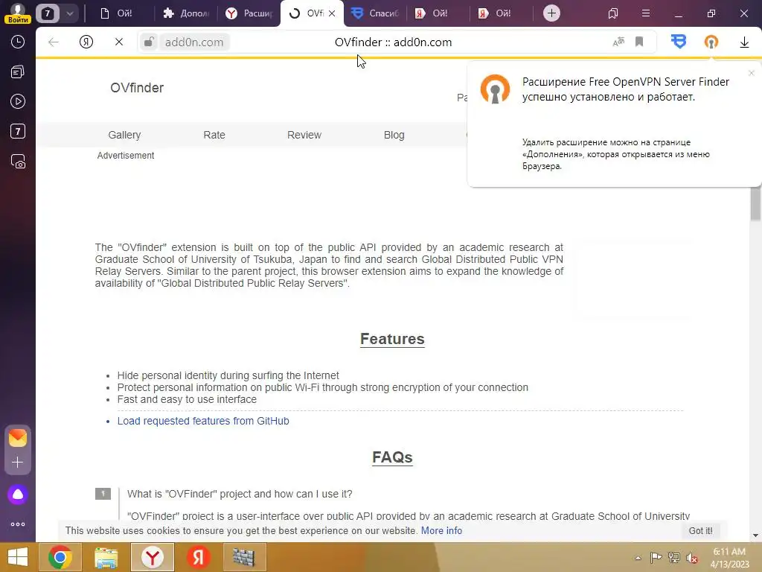762x572 pixels.
Task: Open the network tray icon
Action: [x=674, y=557]
